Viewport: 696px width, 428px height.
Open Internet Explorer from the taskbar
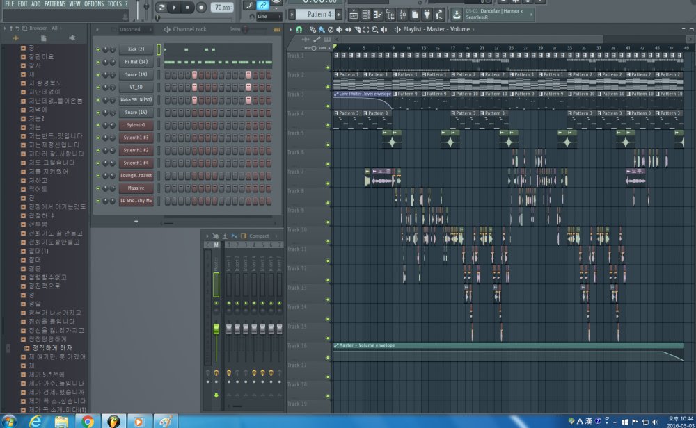pyautogui.click(x=35, y=421)
